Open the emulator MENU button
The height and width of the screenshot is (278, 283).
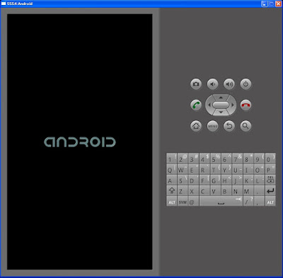pyautogui.click(x=212, y=126)
